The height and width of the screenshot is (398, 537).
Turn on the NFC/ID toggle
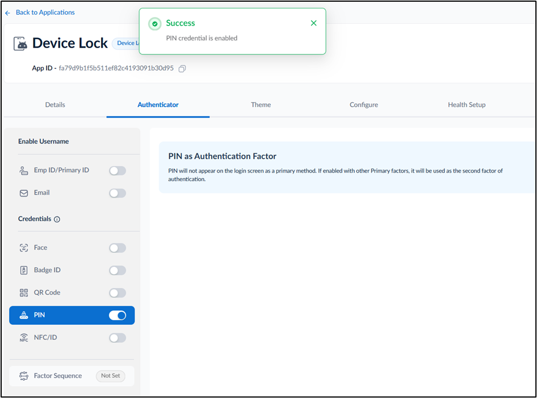click(x=118, y=338)
